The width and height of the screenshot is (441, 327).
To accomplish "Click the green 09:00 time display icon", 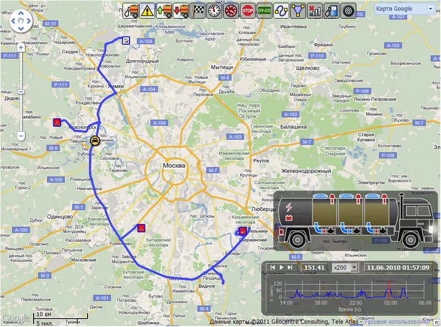I will pyautogui.click(x=265, y=10).
